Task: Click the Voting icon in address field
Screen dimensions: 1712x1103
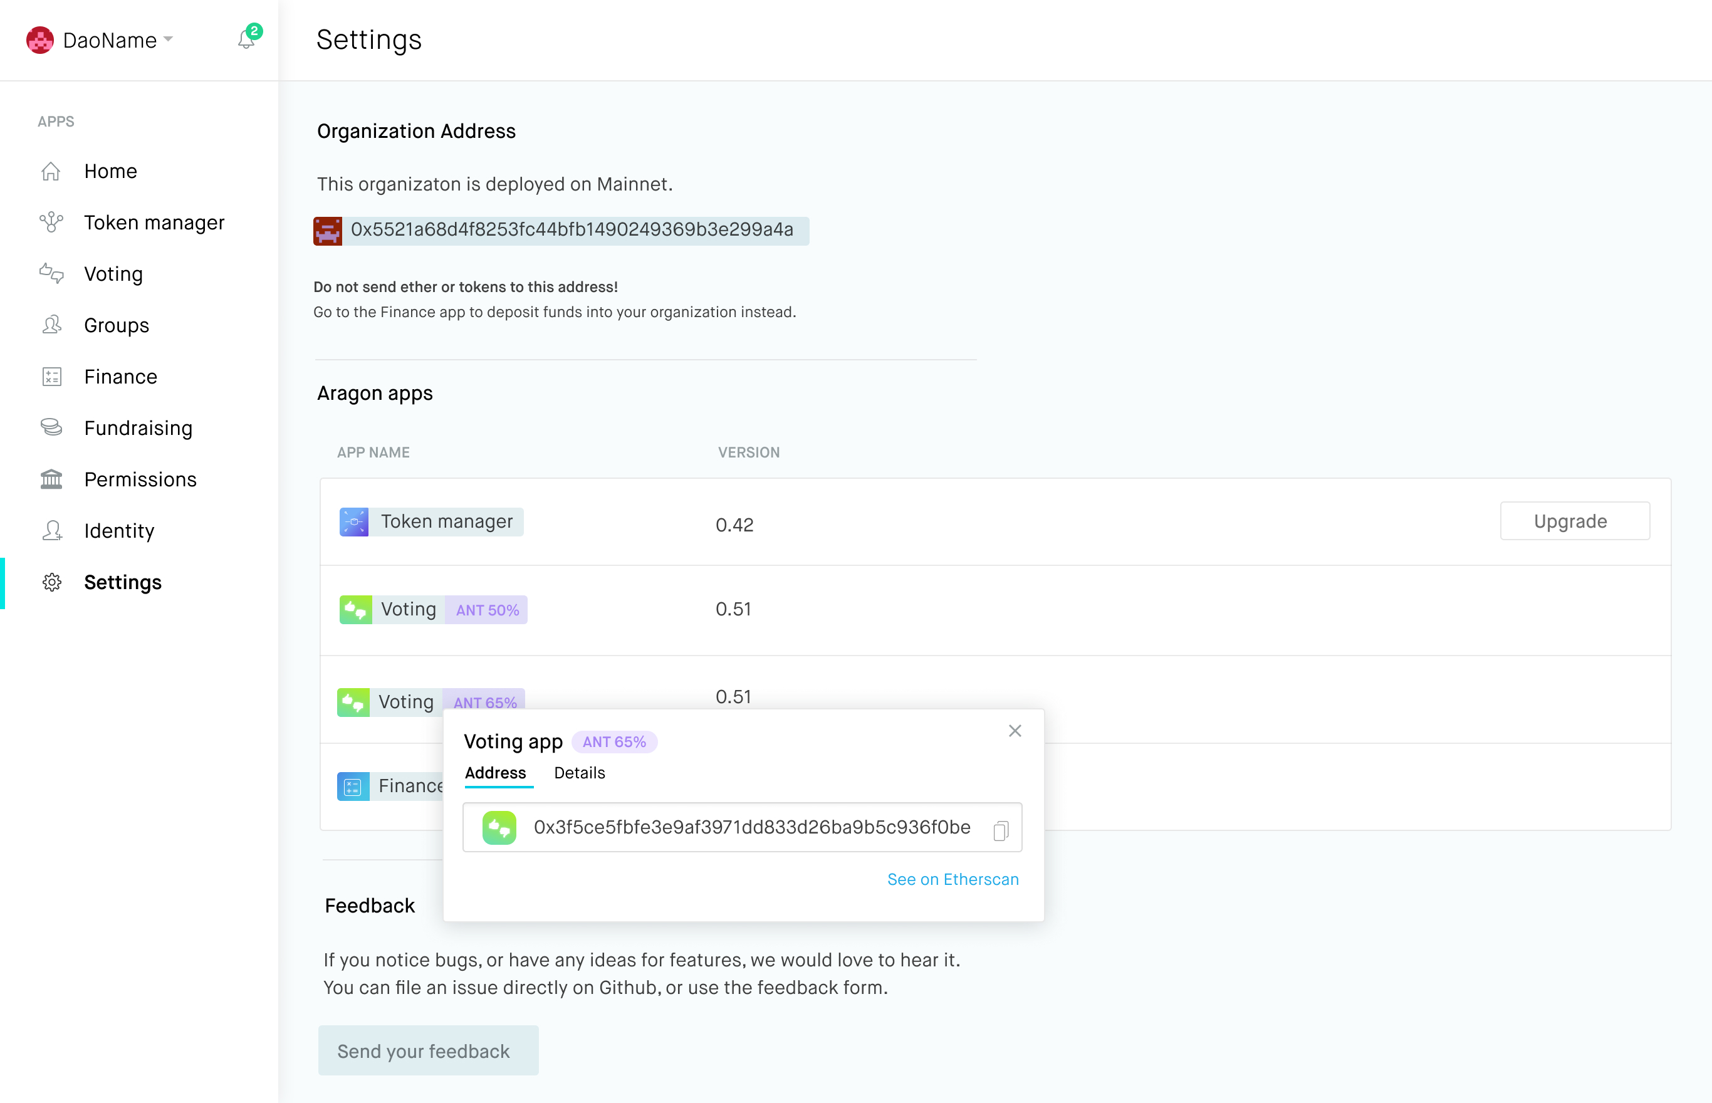Action: click(500, 828)
